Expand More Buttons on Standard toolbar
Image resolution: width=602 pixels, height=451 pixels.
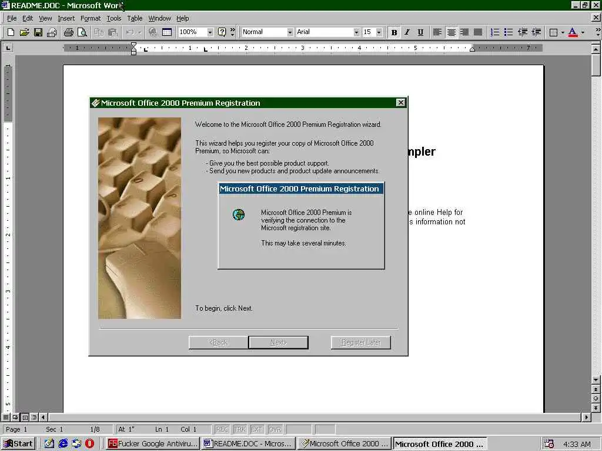(x=232, y=32)
